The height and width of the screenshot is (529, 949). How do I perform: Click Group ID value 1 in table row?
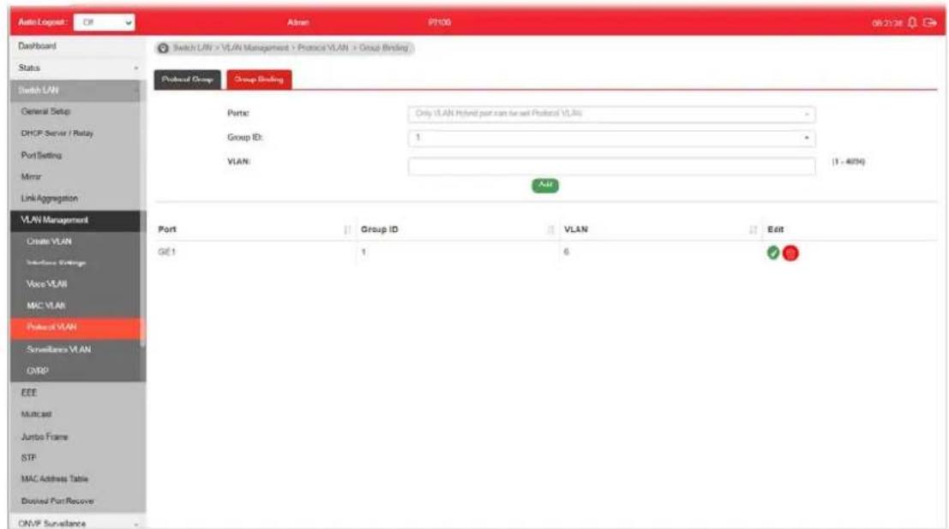pyautogui.click(x=363, y=253)
